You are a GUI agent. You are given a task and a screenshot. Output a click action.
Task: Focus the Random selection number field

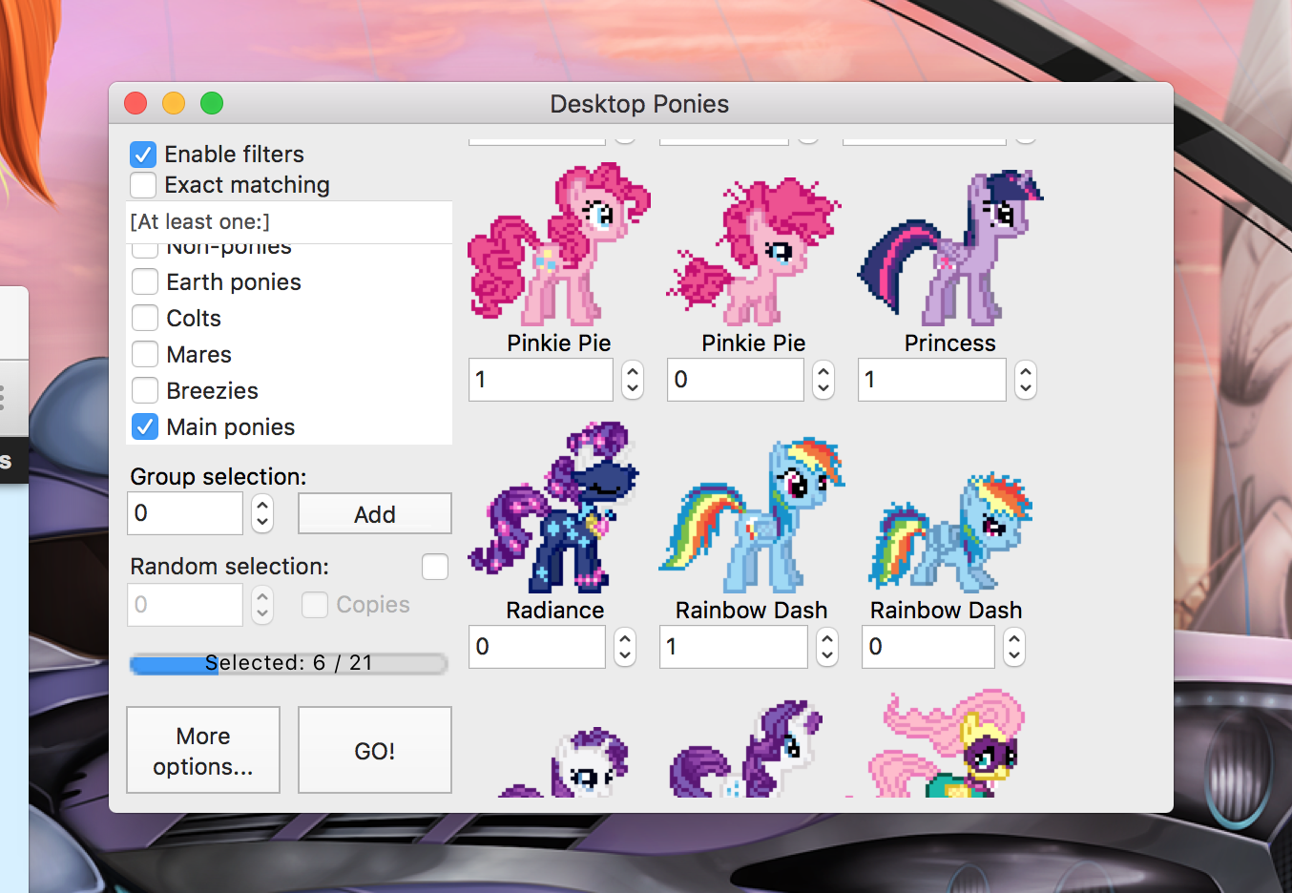click(x=185, y=605)
